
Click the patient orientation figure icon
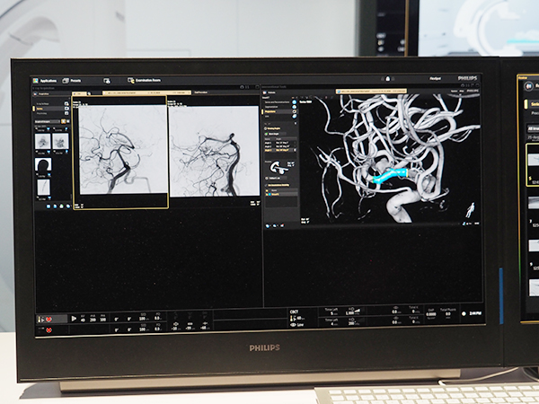point(471,211)
